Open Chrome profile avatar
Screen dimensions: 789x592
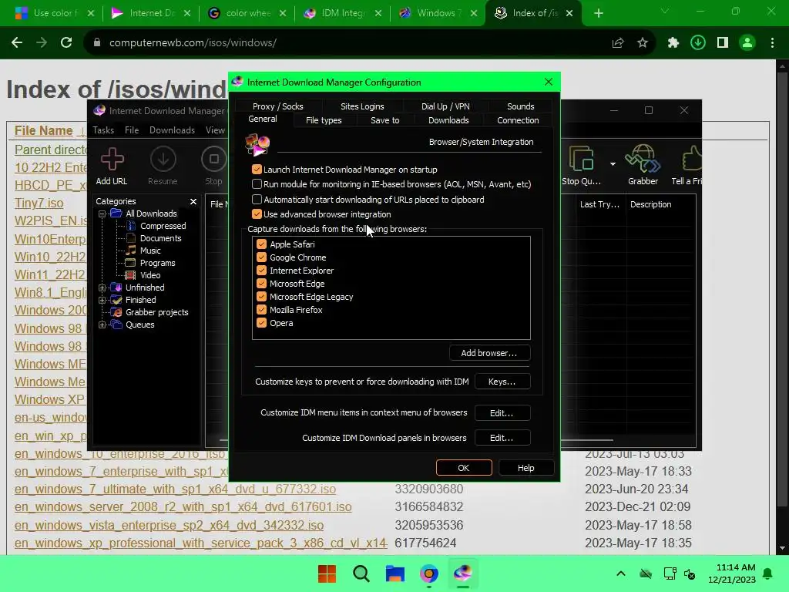pos(747,43)
